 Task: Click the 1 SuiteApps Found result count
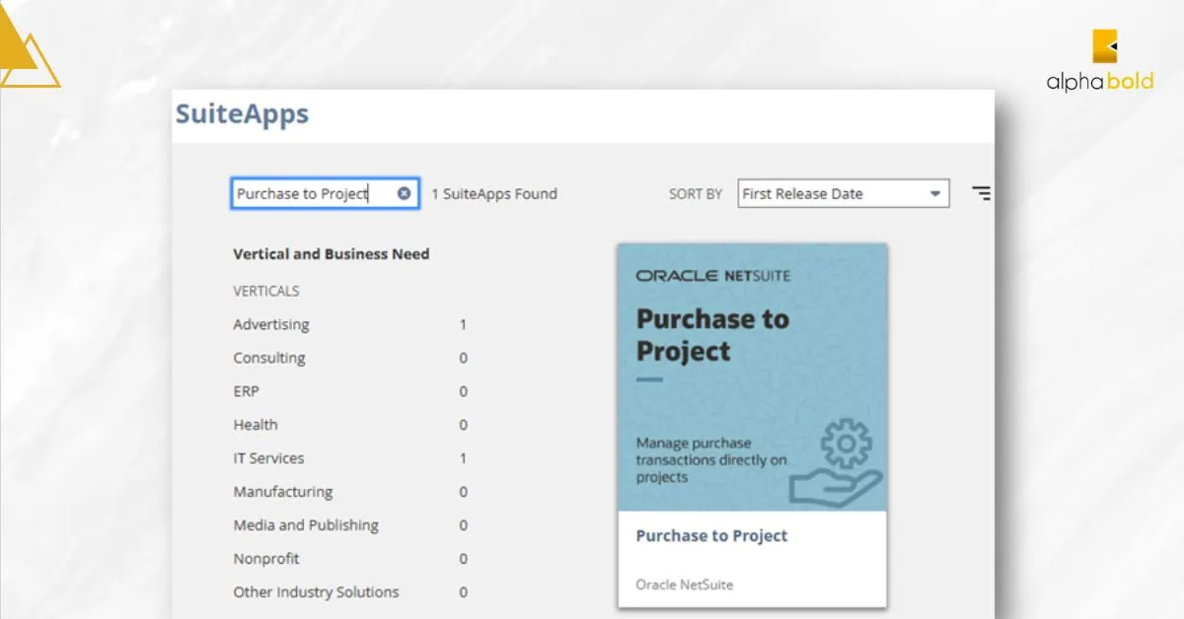494,193
